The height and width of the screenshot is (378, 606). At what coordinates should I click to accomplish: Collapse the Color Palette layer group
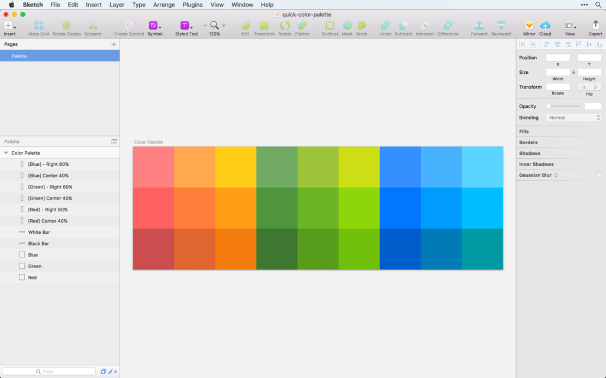click(x=7, y=152)
